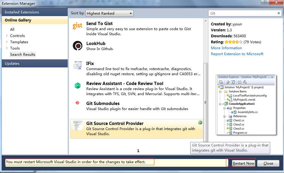Click page number 1 in results
Viewport: 284px width, 173px height.
[138, 151]
